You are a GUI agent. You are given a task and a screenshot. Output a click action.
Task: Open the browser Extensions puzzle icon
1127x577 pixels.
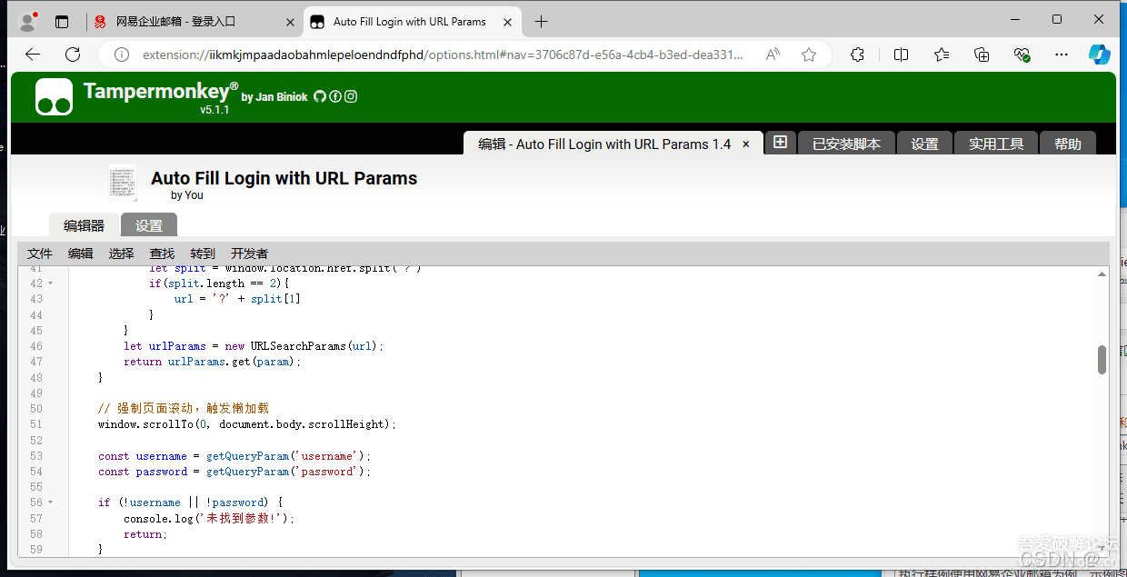(x=857, y=55)
